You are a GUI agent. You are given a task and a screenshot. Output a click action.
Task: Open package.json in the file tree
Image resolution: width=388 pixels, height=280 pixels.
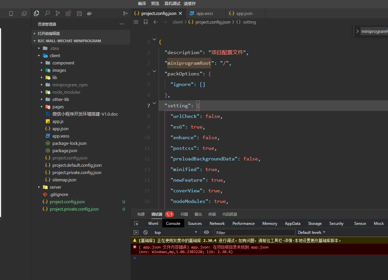coord(64,150)
